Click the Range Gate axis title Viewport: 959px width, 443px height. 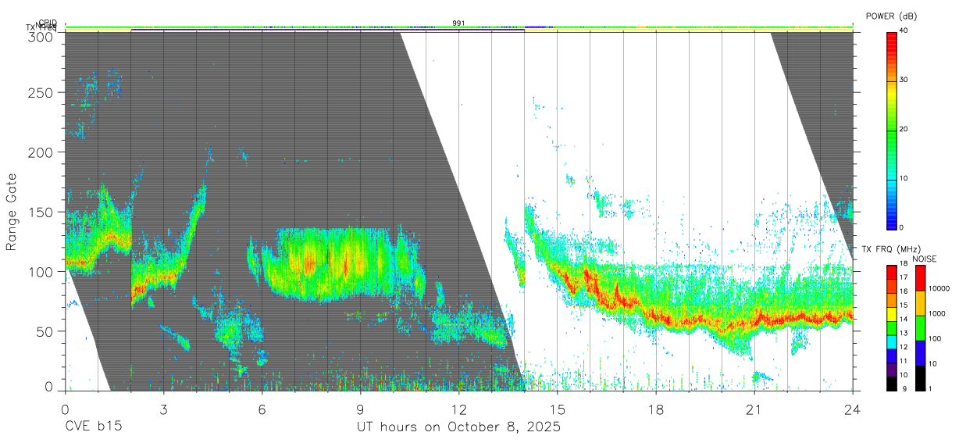point(12,212)
